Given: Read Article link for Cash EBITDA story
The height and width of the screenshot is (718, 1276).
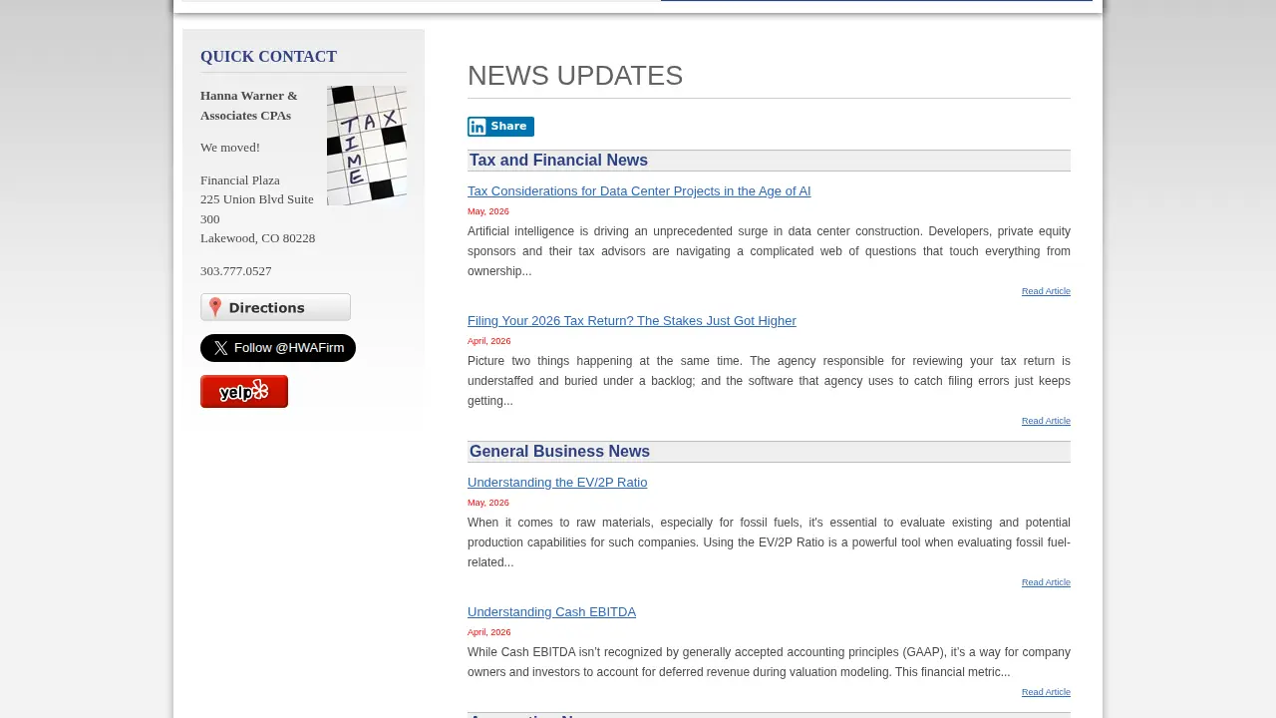Looking at the screenshot, I should coord(1046,692).
